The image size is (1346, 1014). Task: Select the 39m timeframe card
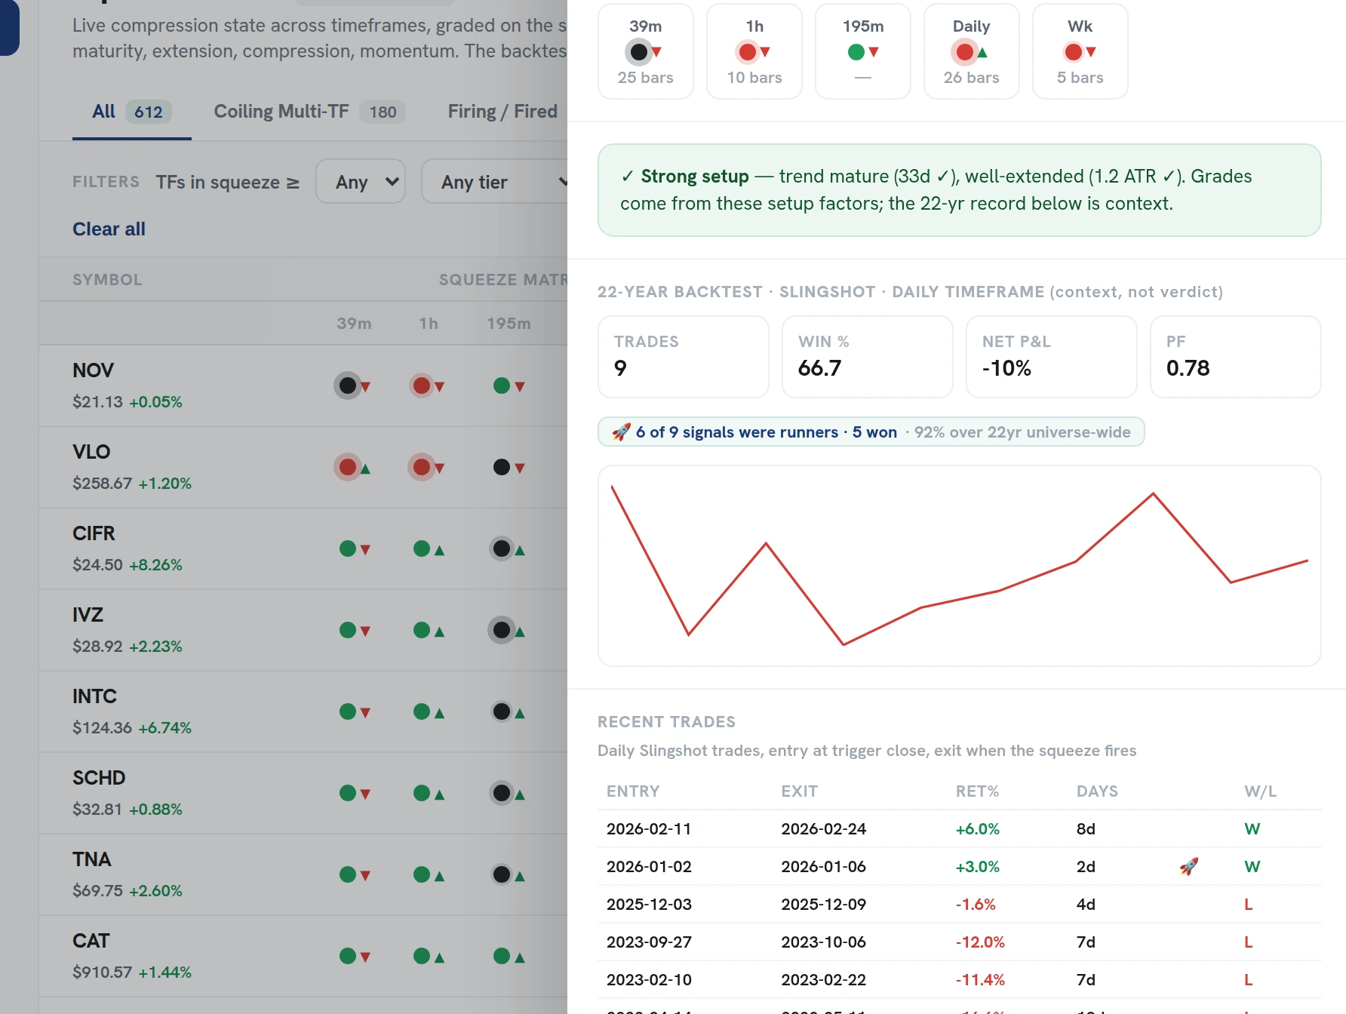coord(646,51)
